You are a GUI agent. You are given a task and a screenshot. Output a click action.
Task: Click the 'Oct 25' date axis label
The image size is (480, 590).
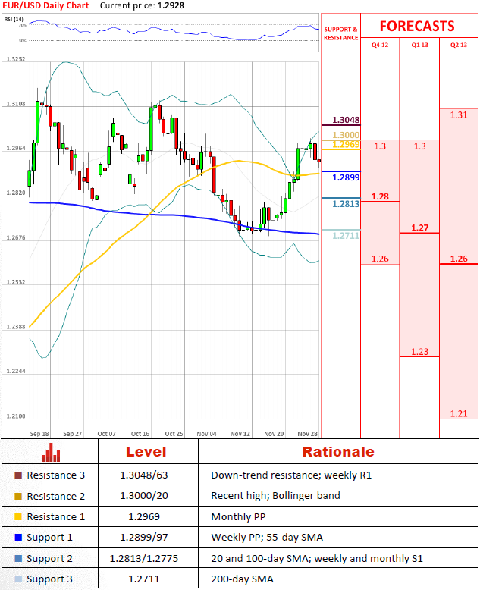point(174,434)
